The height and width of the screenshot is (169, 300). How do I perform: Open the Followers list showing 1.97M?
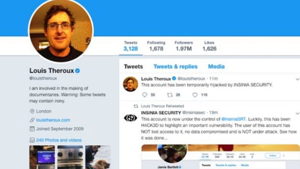pos(184,46)
